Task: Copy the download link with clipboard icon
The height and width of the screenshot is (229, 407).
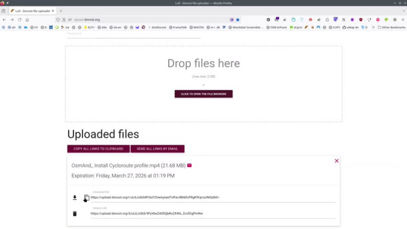Action: [x=87, y=198]
